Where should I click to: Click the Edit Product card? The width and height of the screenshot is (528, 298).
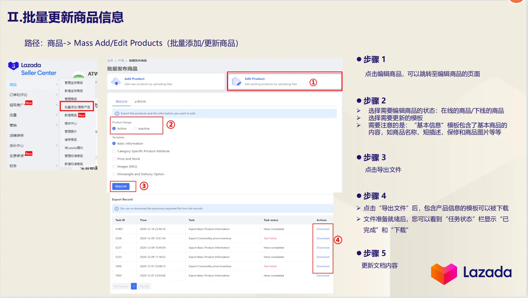tap(285, 82)
